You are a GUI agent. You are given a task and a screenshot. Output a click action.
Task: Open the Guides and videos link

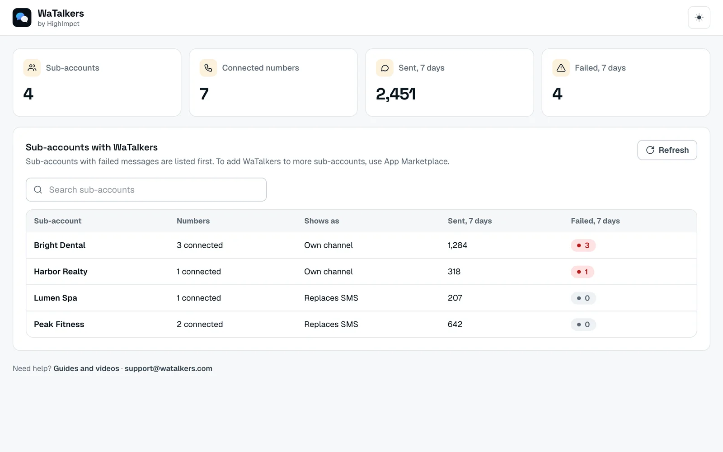click(x=86, y=368)
